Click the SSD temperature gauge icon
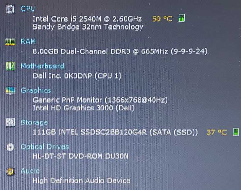This screenshot has height=190, width=241. [236, 132]
